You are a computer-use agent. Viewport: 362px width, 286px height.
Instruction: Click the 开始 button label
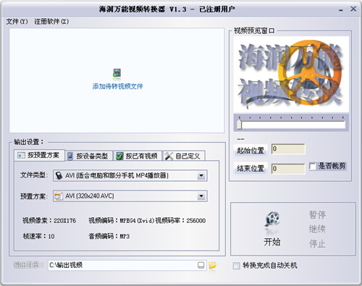coord(272,242)
